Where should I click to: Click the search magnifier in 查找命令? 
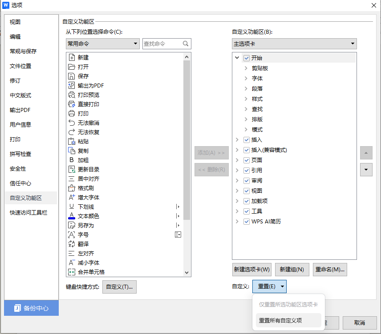click(186, 44)
